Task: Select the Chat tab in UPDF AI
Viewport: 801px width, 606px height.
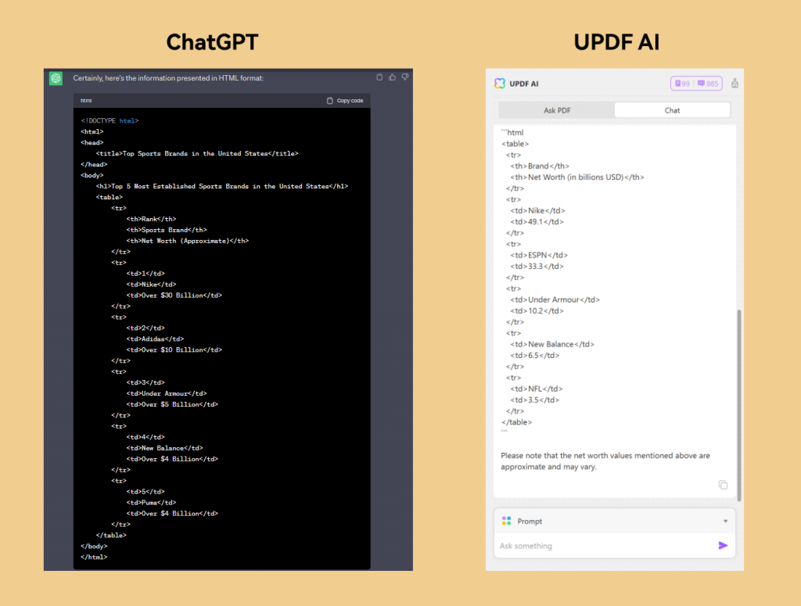Action: point(672,110)
